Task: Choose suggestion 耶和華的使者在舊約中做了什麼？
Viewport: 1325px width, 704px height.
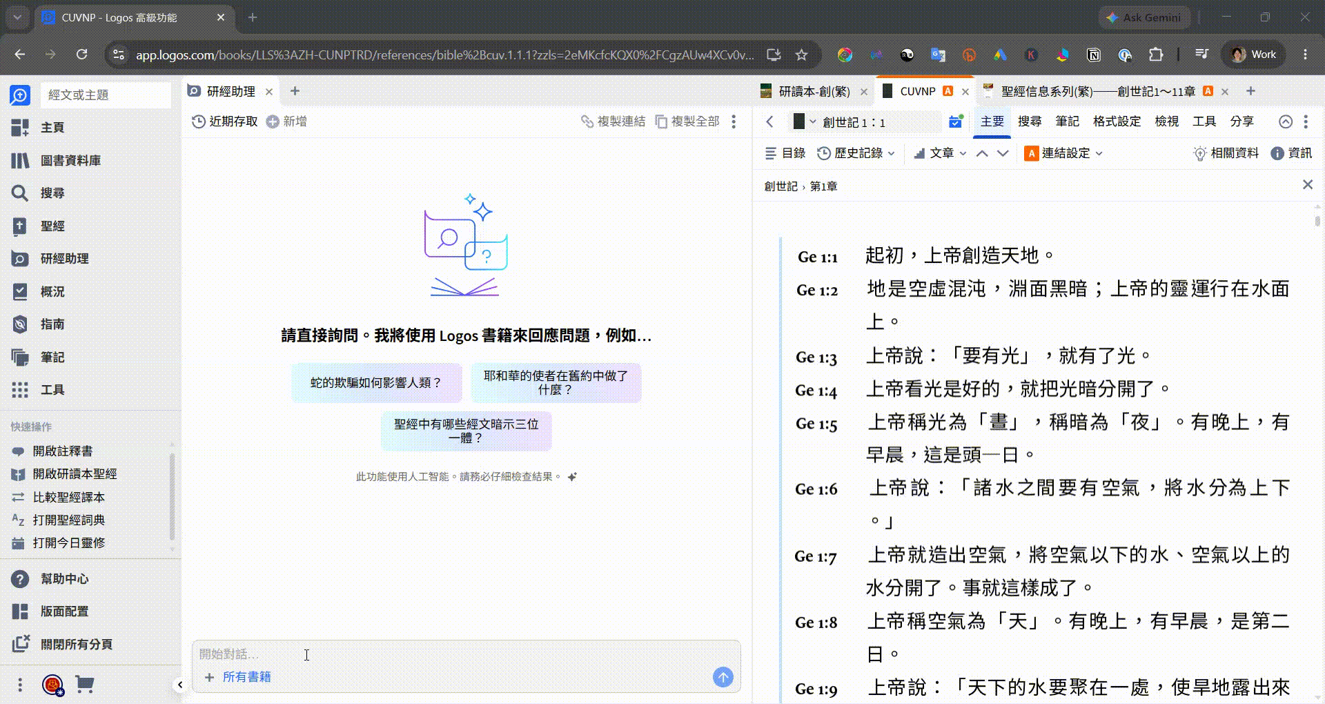Action: tap(556, 383)
